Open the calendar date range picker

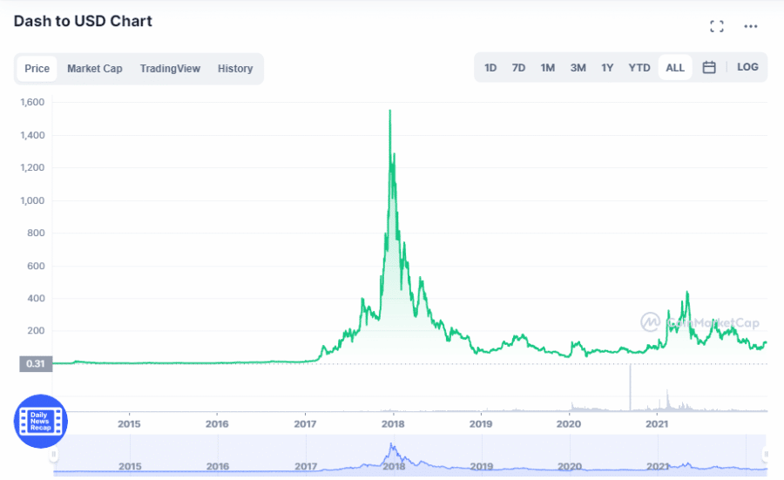[x=709, y=68]
